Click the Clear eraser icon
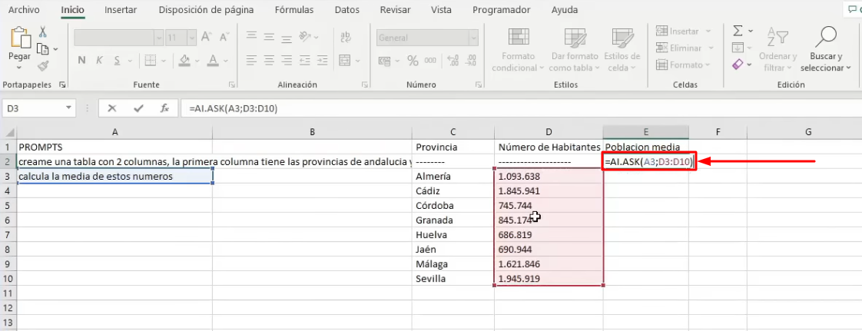 tap(738, 65)
